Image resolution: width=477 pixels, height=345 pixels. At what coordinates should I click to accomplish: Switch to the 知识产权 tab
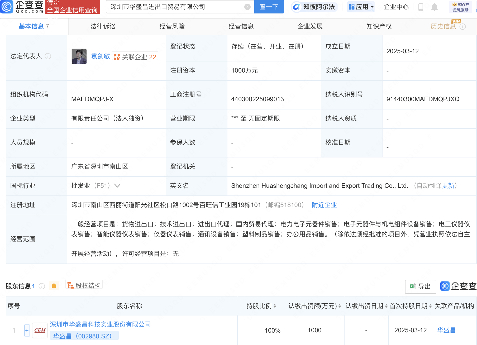click(379, 26)
